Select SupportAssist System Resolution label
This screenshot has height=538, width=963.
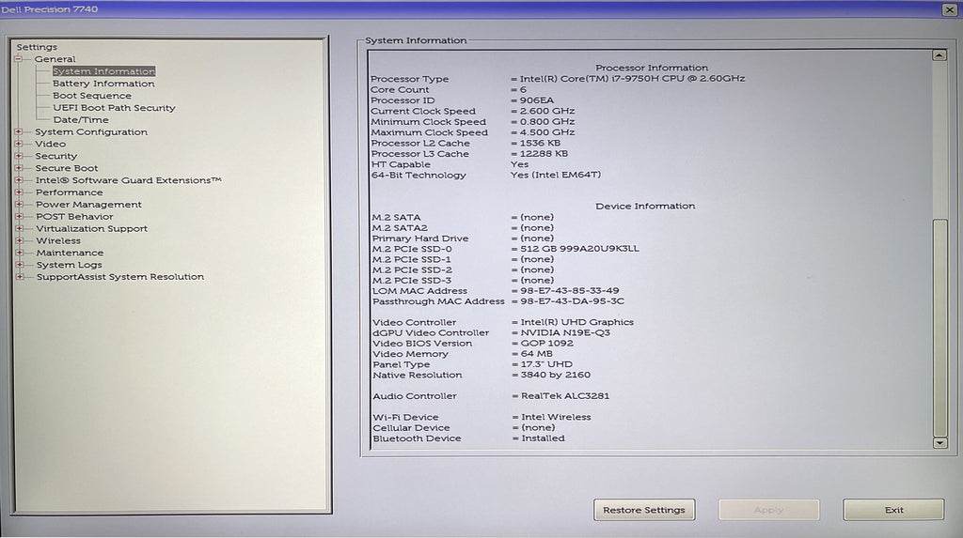coord(119,277)
